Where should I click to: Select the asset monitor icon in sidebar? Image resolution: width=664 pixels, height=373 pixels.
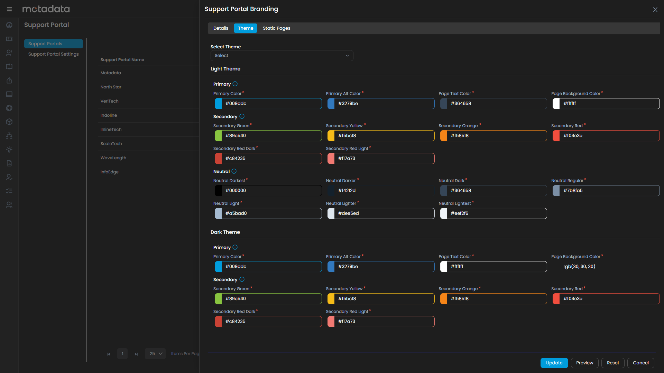(9, 94)
